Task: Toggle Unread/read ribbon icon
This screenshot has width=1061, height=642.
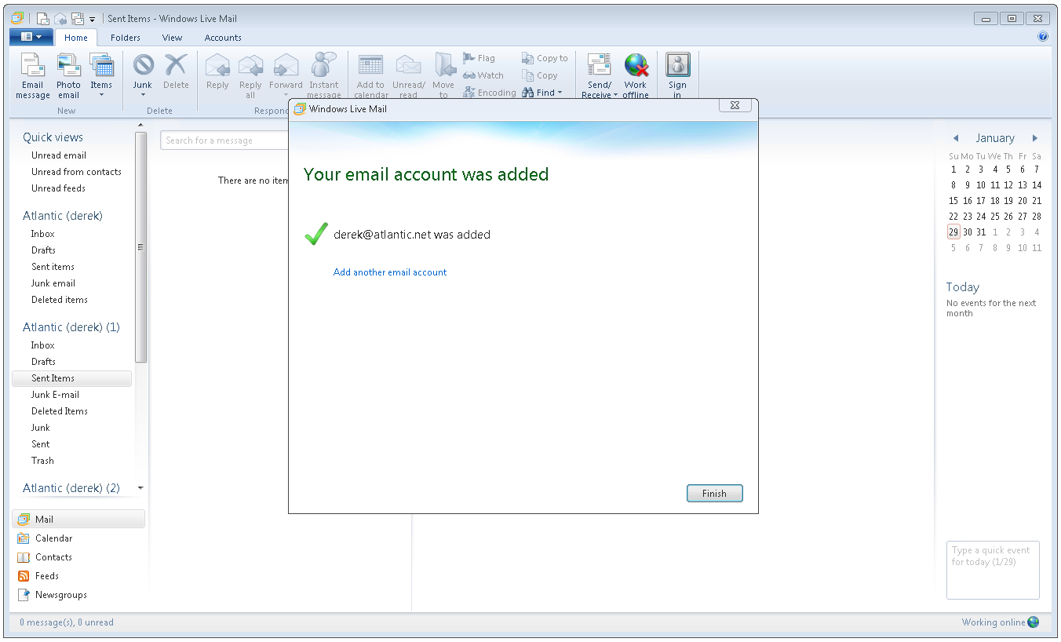Action: pos(408,76)
